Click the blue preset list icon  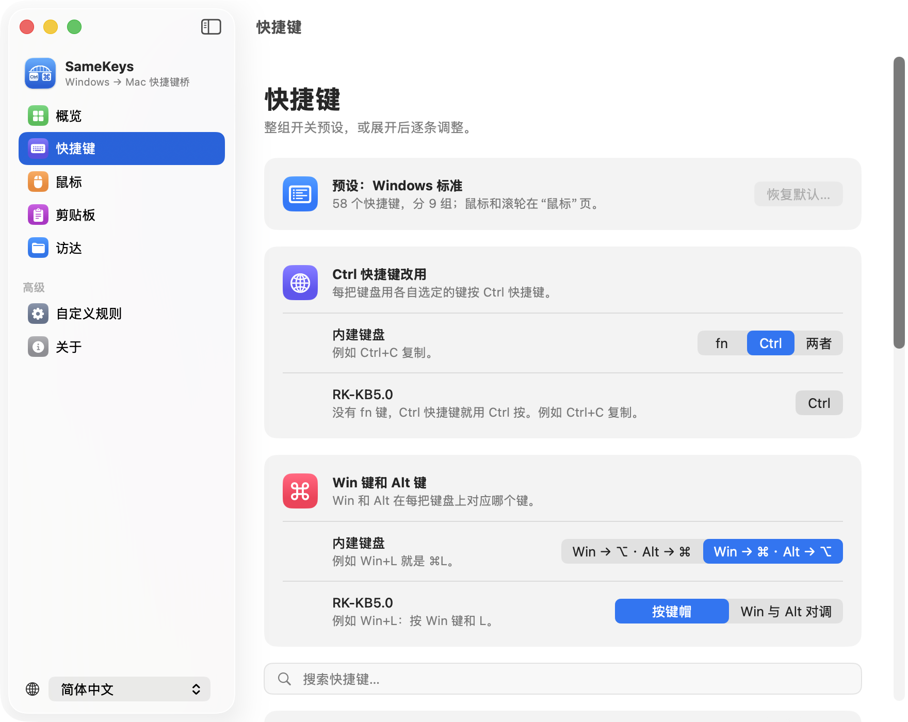(300, 194)
